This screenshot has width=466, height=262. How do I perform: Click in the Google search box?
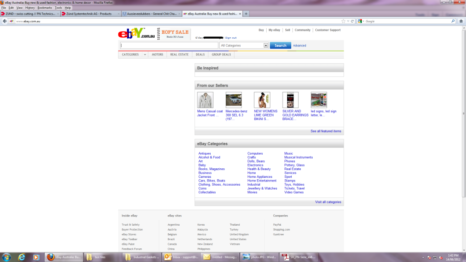407,21
